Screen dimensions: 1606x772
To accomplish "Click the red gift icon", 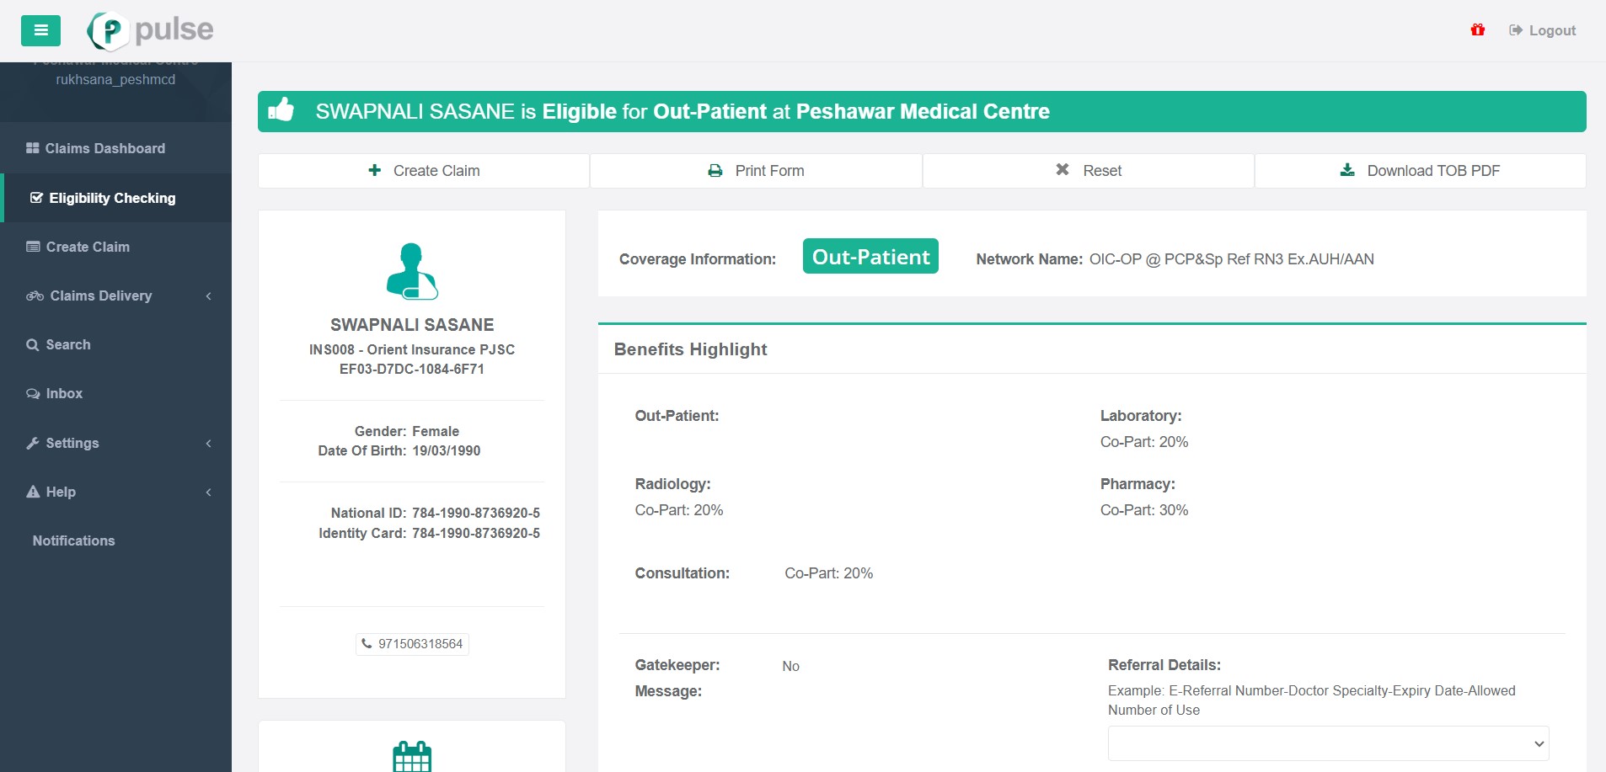I will click(1477, 30).
